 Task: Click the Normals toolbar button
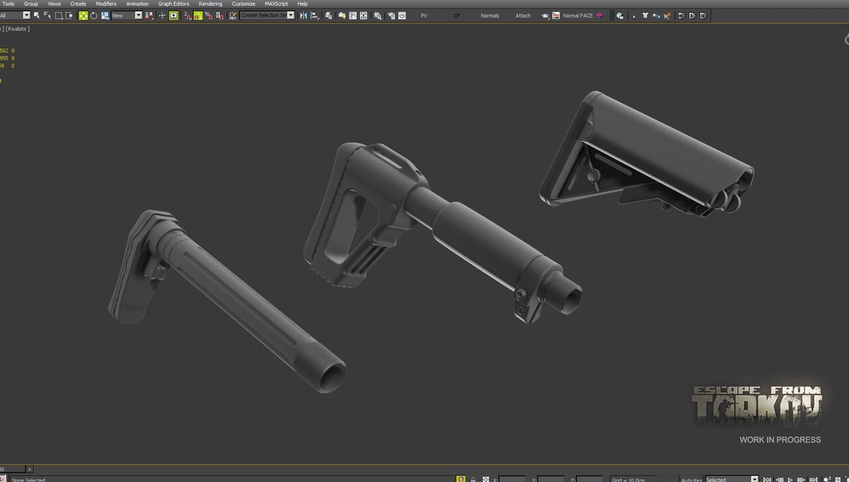coord(490,15)
